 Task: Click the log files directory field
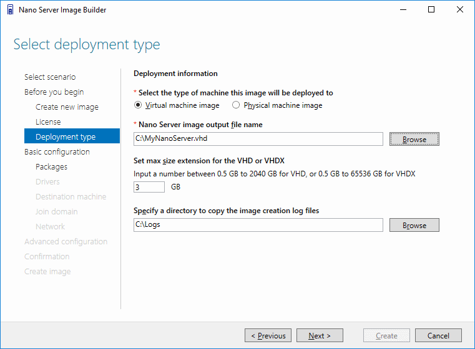tap(258, 225)
